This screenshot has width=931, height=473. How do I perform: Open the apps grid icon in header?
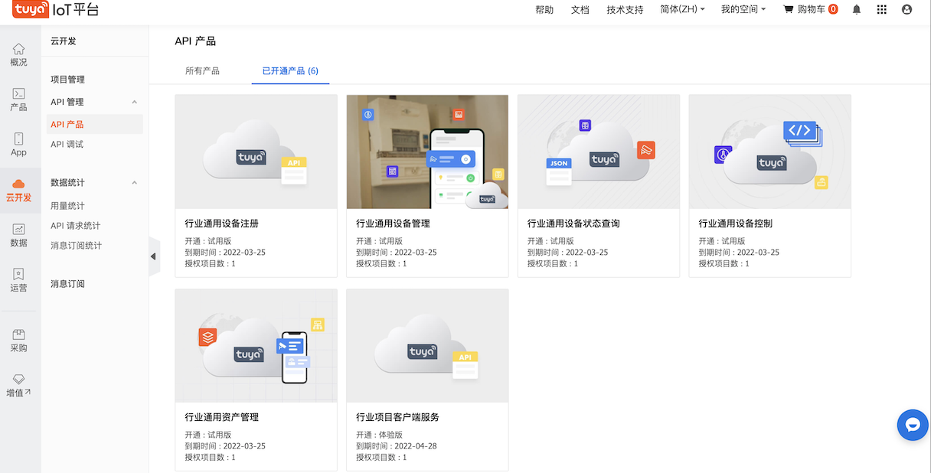[881, 10]
